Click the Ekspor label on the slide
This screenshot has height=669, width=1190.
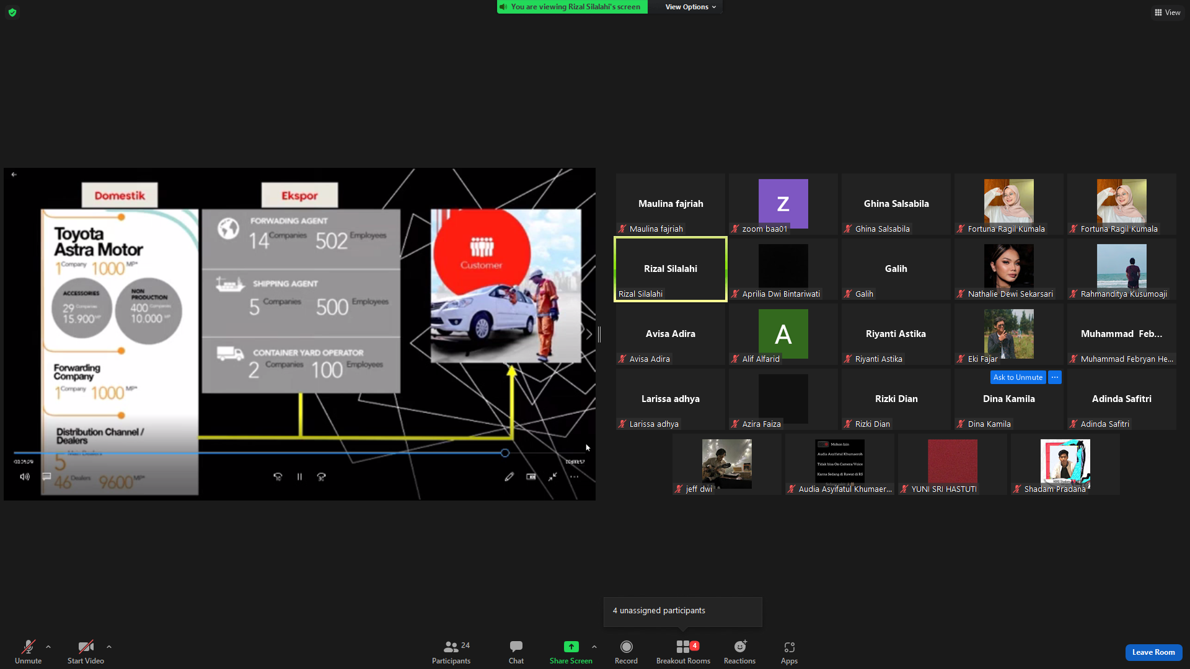tap(299, 196)
